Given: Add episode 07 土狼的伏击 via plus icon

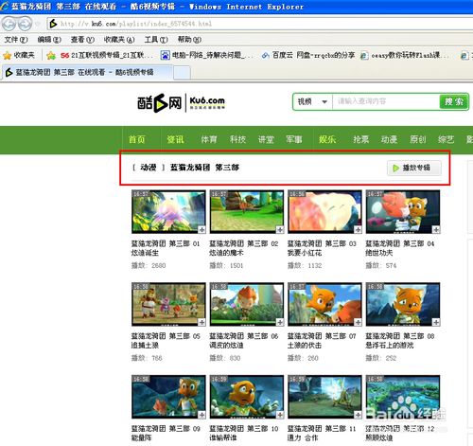Looking at the screenshot, I should 358,322.
